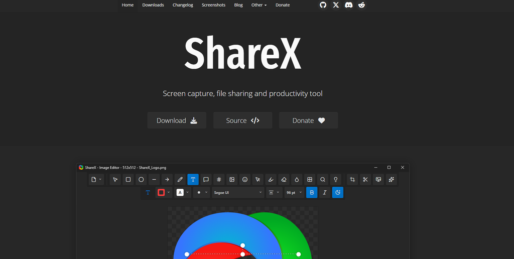The width and height of the screenshot is (514, 259).
Task: Select the Text (T) tool
Action: [x=193, y=179]
